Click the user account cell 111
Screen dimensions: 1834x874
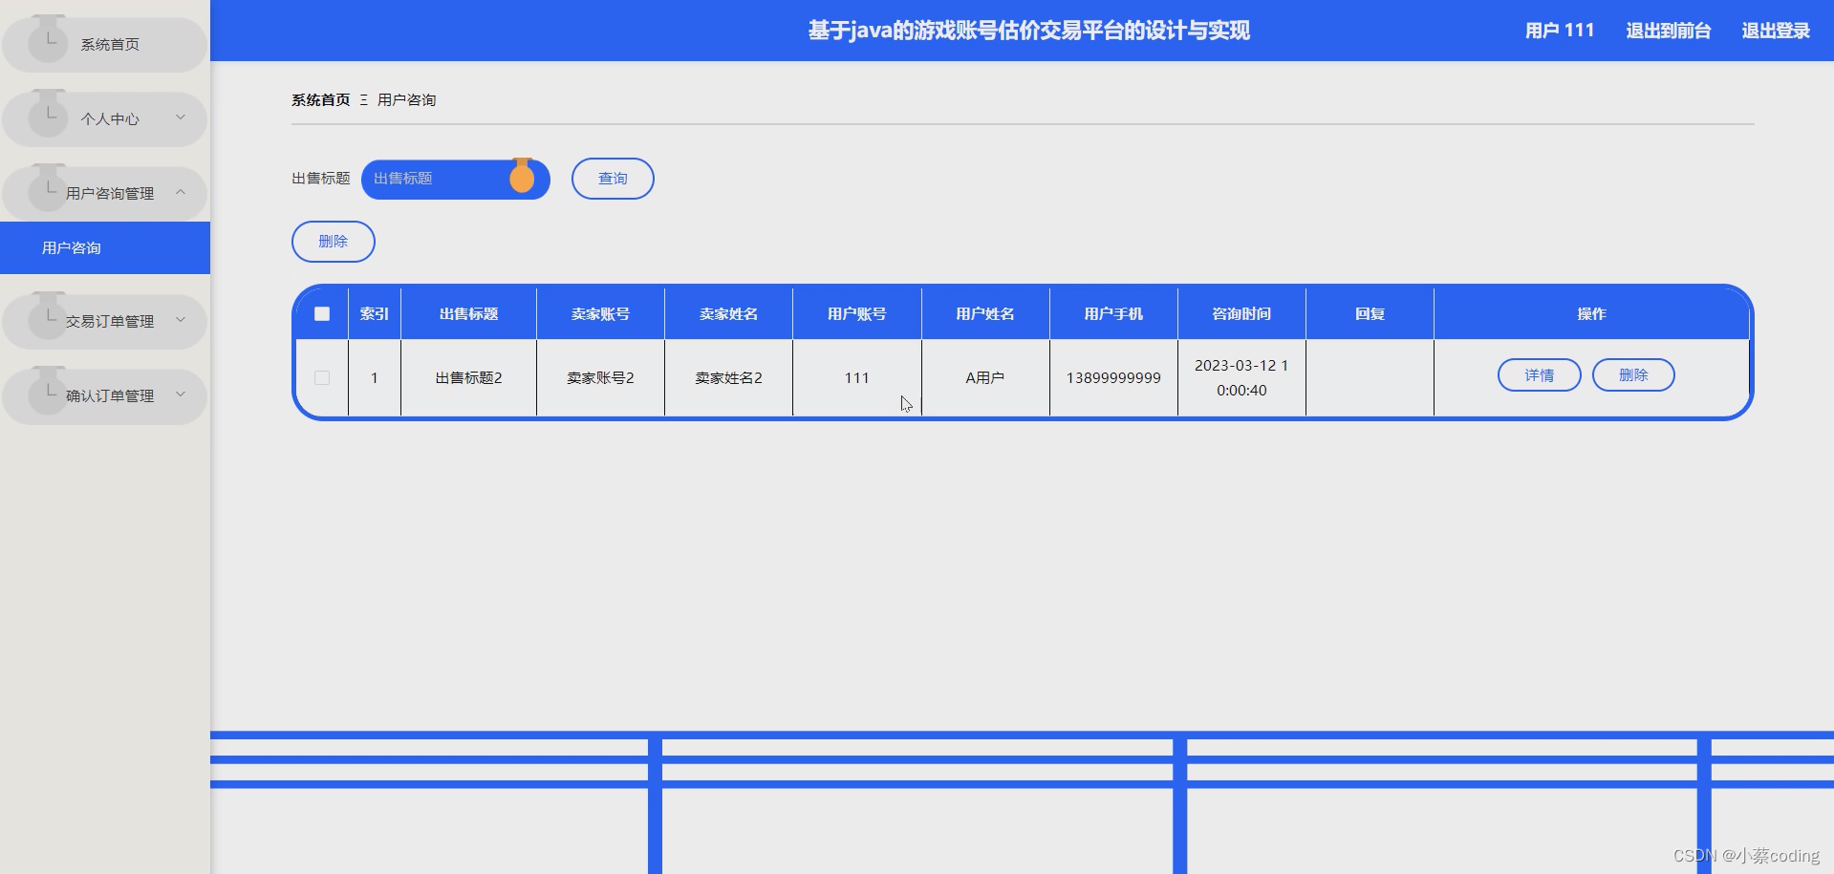click(x=857, y=378)
